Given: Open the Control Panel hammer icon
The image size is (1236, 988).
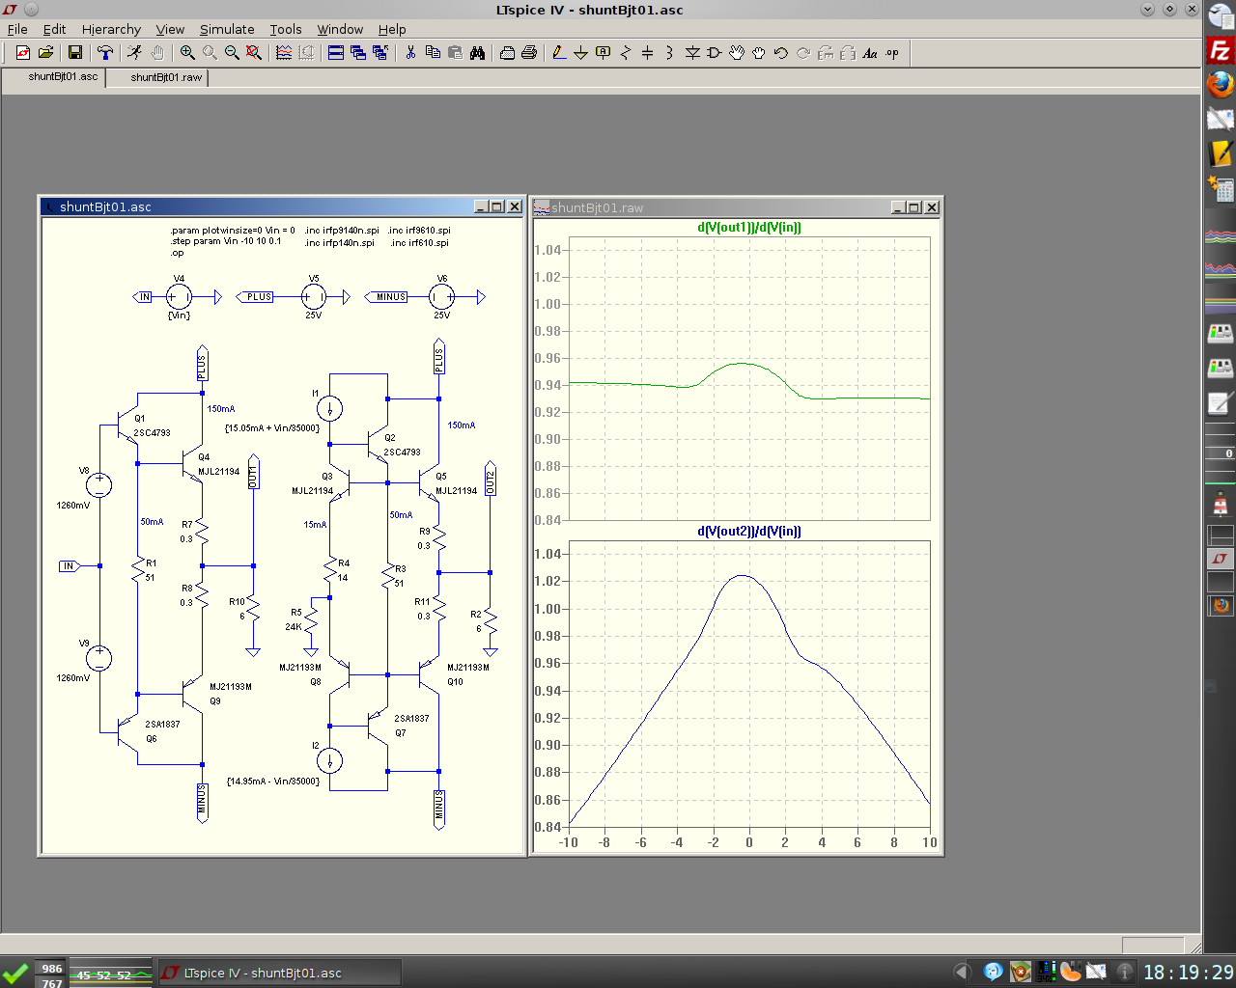Looking at the screenshot, I should coord(105,53).
